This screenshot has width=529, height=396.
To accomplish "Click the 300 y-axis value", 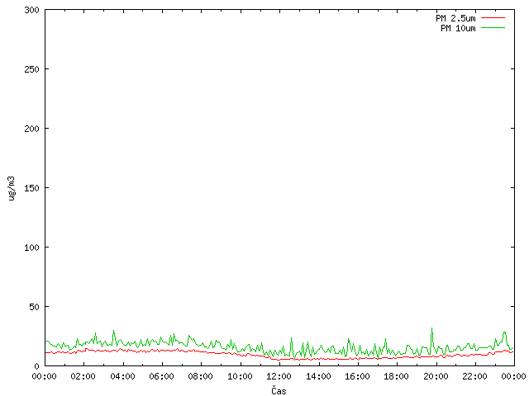I will coord(31,10).
